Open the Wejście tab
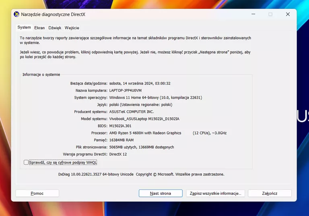Screen dimensions: 309x216 tap(72, 28)
